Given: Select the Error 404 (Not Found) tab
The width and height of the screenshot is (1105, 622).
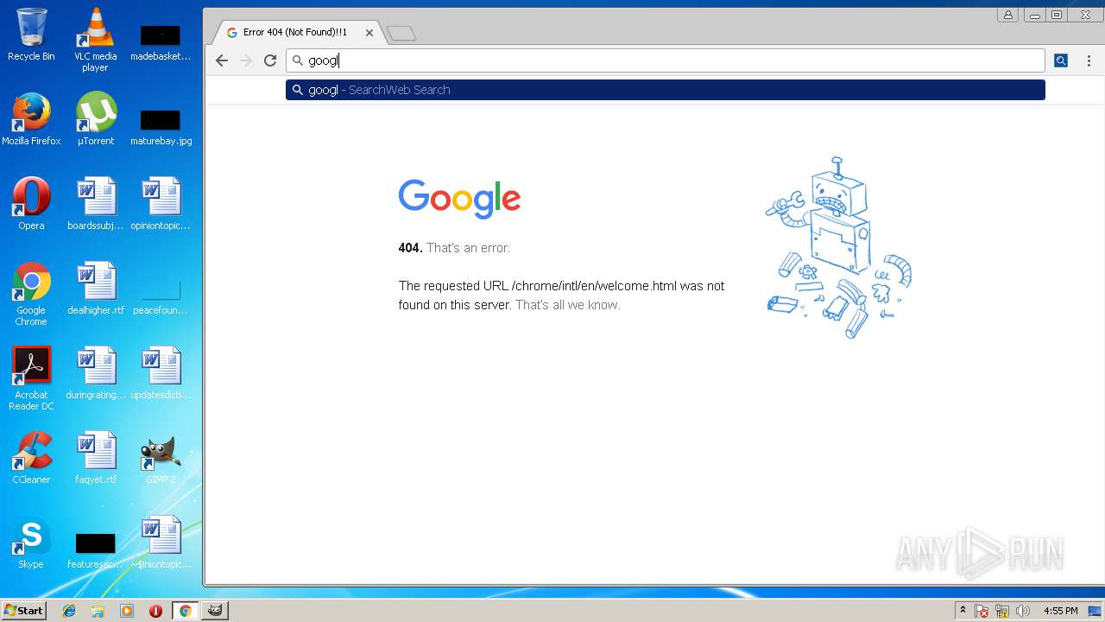Looking at the screenshot, I should tap(296, 33).
